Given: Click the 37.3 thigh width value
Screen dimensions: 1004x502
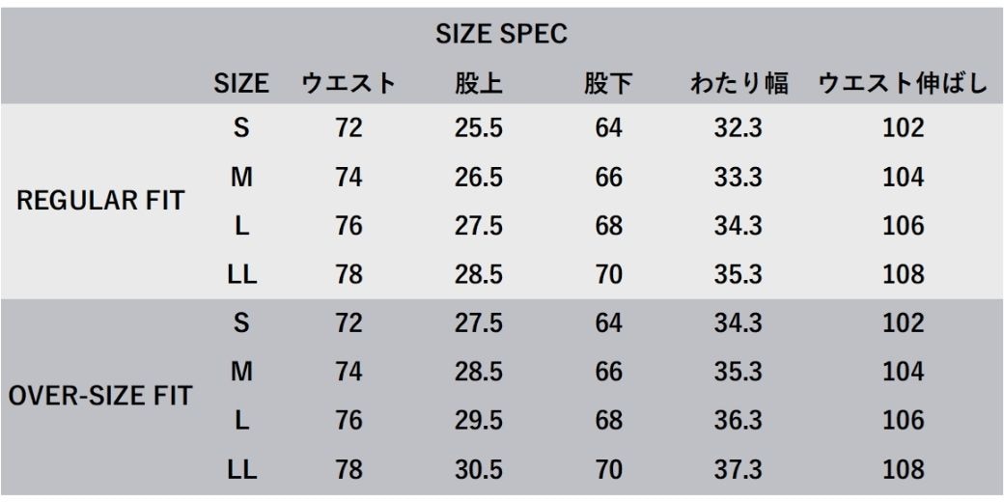Looking at the screenshot, I should tap(739, 470).
